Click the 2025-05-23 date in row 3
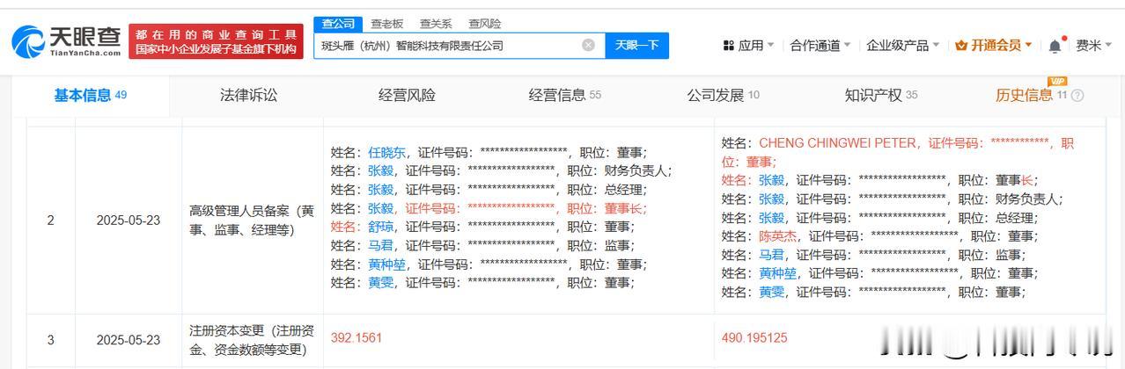Screen dimensions: 1125x369 (x=129, y=339)
